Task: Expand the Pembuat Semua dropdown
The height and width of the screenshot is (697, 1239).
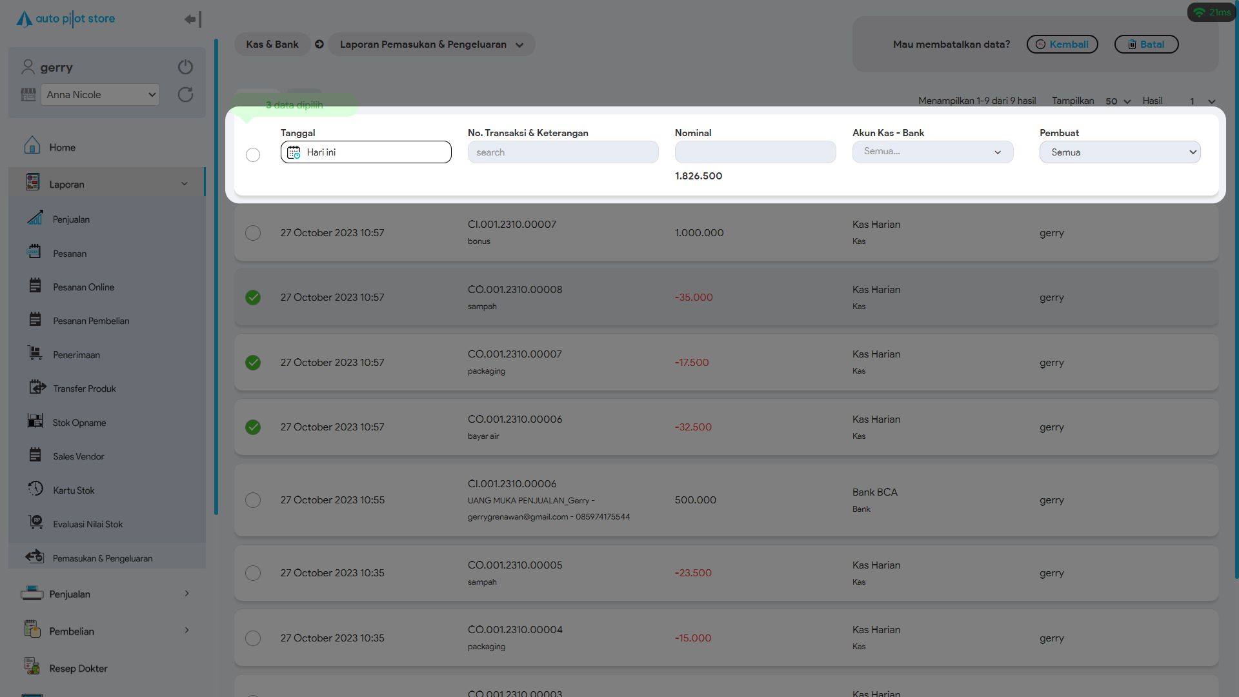Action: 1120,152
